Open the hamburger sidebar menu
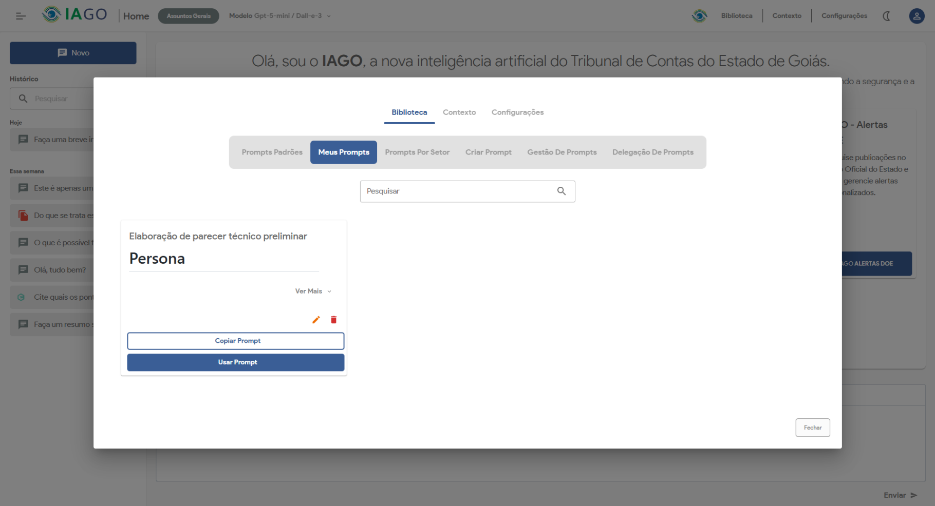The width and height of the screenshot is (935, 506). 21,16
